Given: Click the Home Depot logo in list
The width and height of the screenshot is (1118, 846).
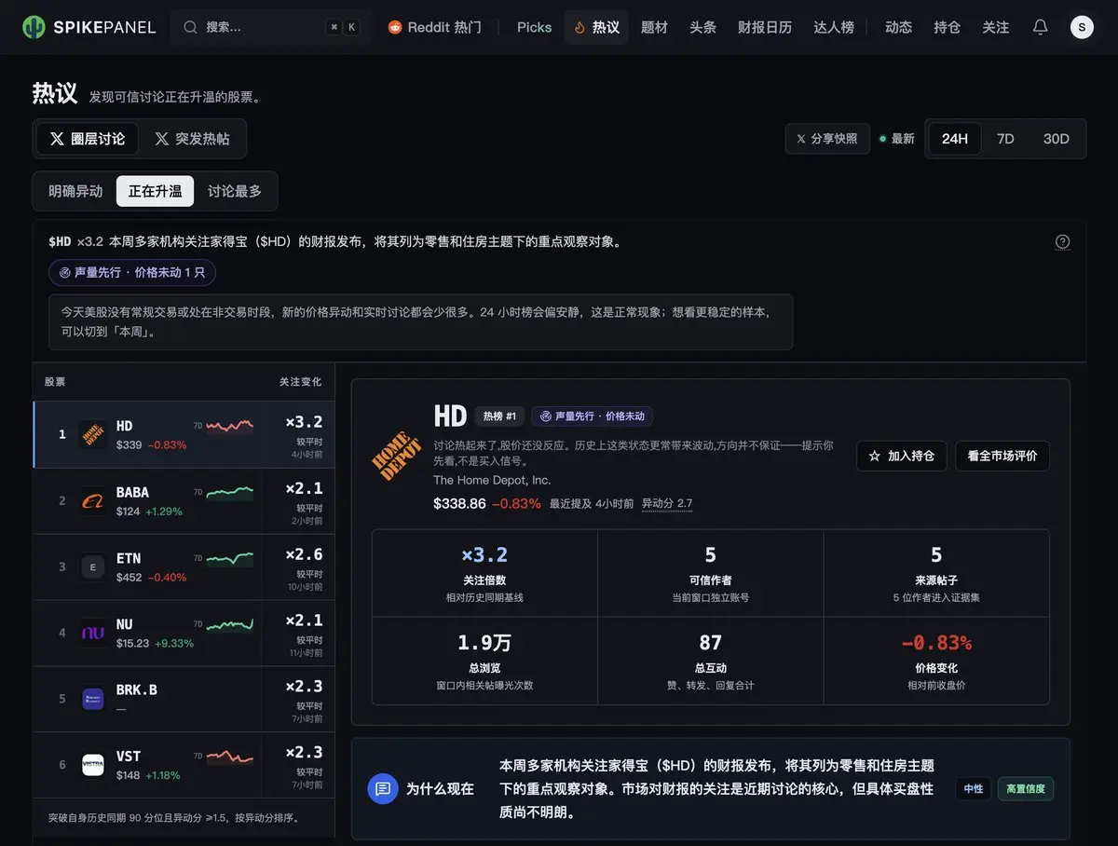Looking at the screenshot, I should (92, 434).
